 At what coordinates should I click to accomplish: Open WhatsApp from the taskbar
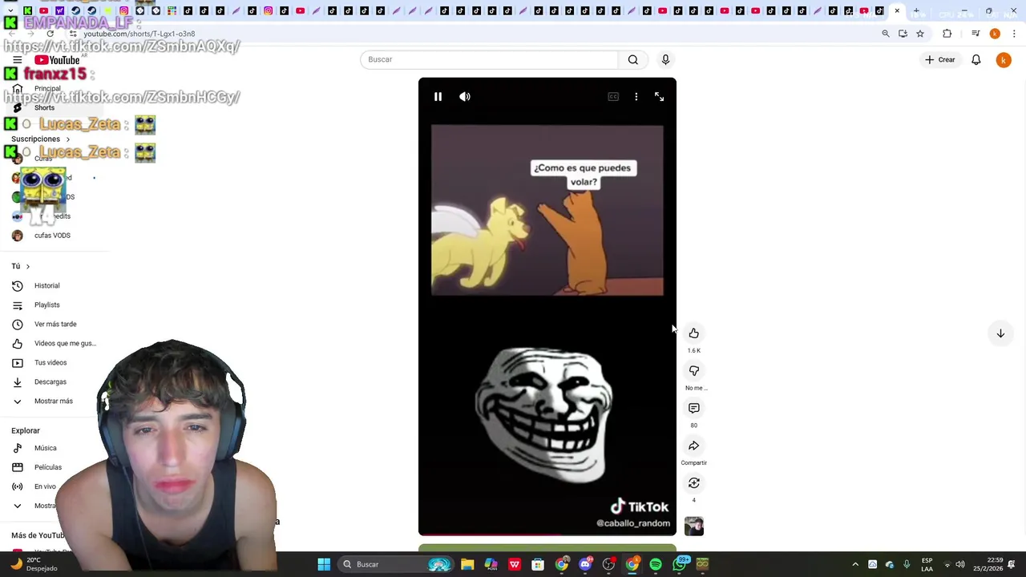679,564
